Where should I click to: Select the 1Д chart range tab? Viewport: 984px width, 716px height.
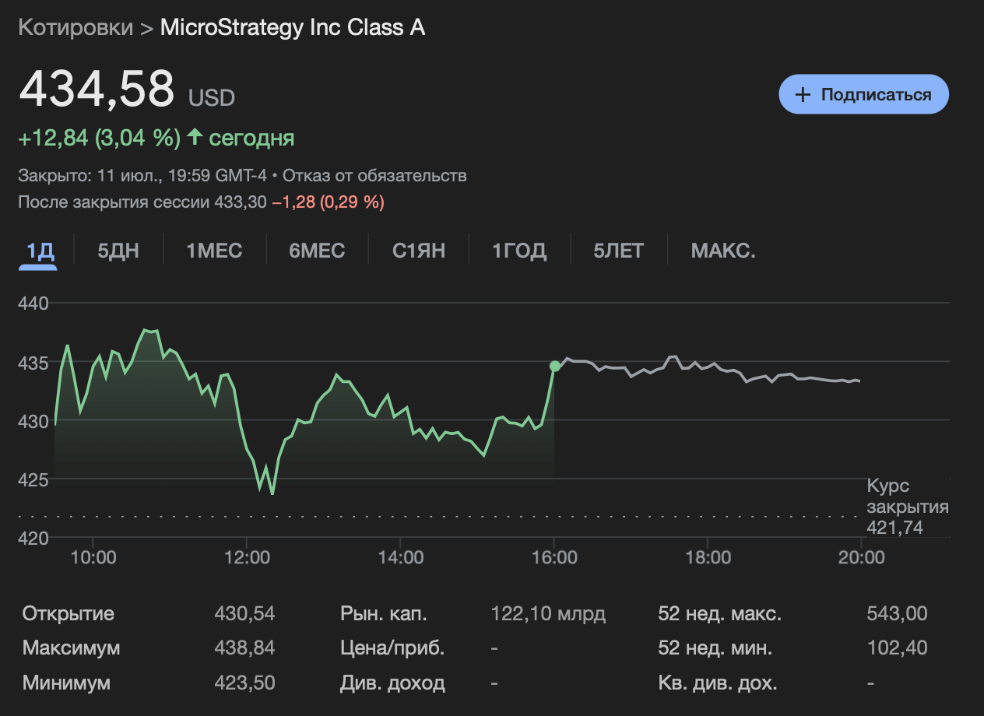click(39, 251)
